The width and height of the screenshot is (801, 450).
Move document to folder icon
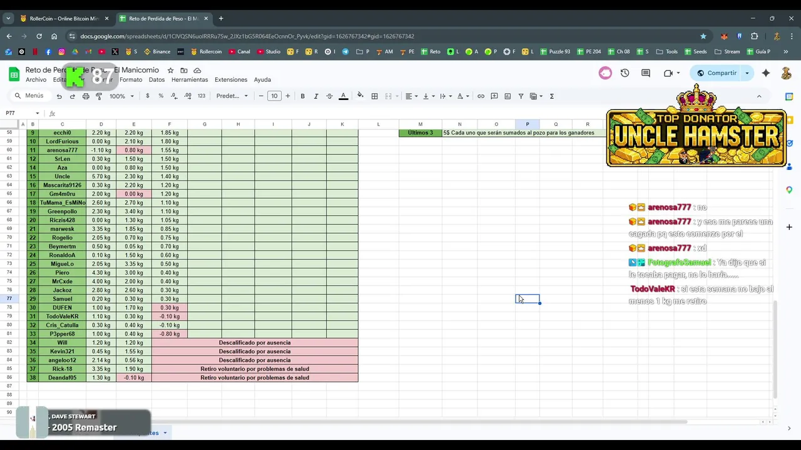[x=183, y=71]
